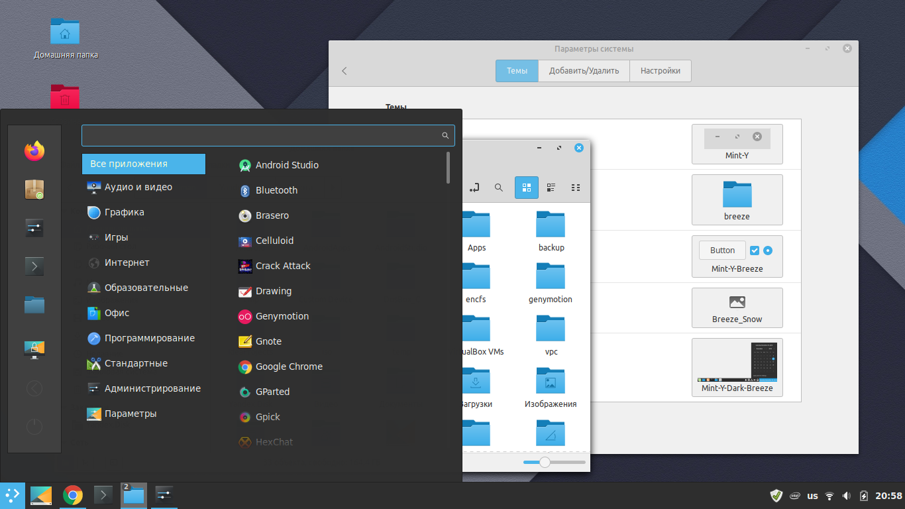Screen dimensions: 905x509
Task: Choose desktop theme Mint-Y-Dark-Breeze
Action: [x=737, y=367]
